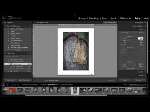
Task: Toggle the filter lock switch at filmstrip right
Action: (147, 85)
